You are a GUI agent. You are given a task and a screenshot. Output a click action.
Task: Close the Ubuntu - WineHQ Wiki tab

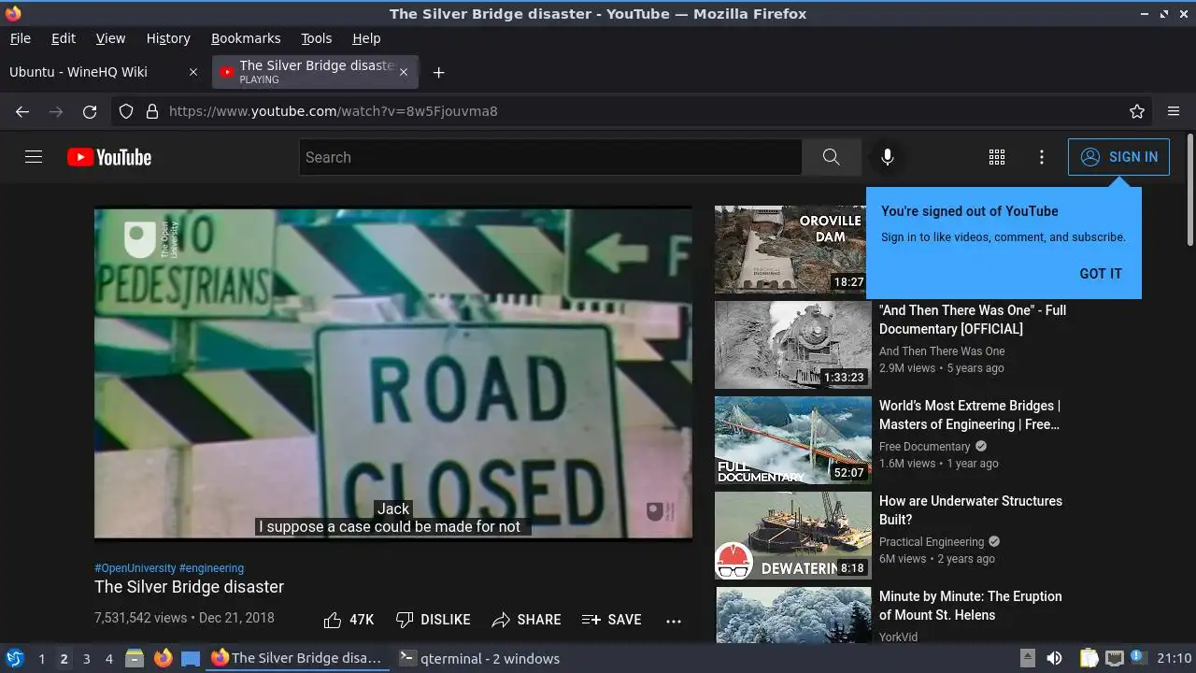pos(193,72)
